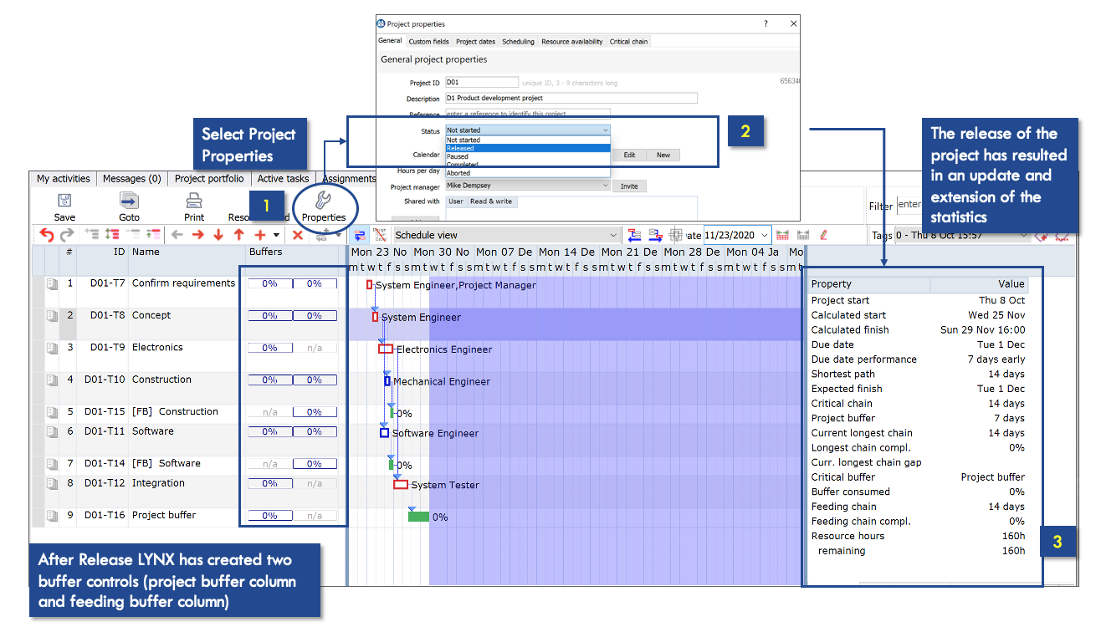Click the red-blue left-arrow scheduling icon
The width and height of the screenshot is (1101, 632).
pos(634,236)
